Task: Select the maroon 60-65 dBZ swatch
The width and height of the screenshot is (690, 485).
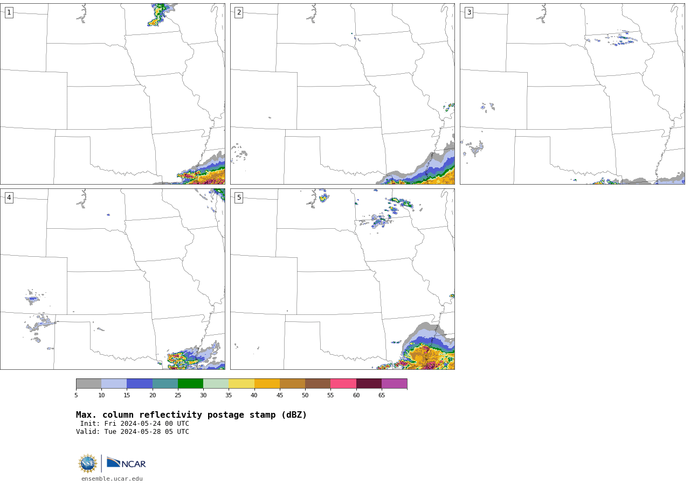Action: (369, 384)
